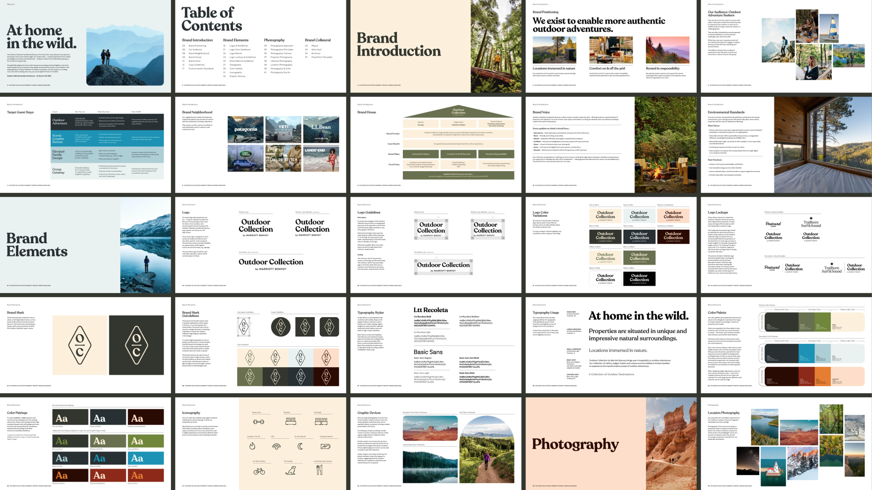This screenshot has height=490, width=872.
Task: Click the On-Site Activities bicycle icon
Action: coord(259,471)
